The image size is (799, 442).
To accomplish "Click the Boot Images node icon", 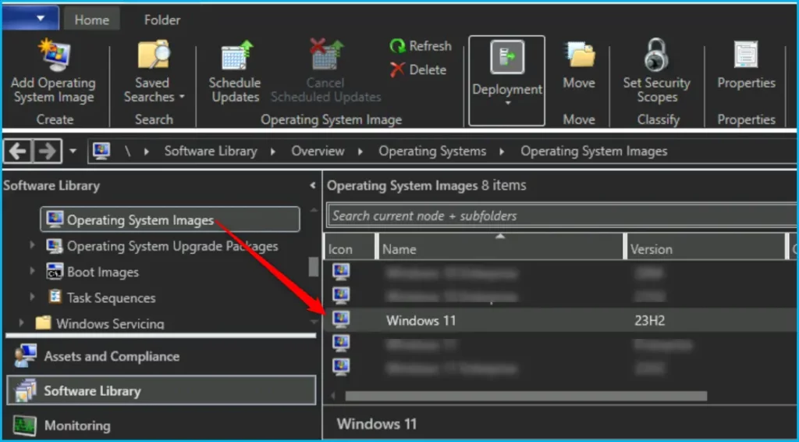I will [x=54, y=271].
